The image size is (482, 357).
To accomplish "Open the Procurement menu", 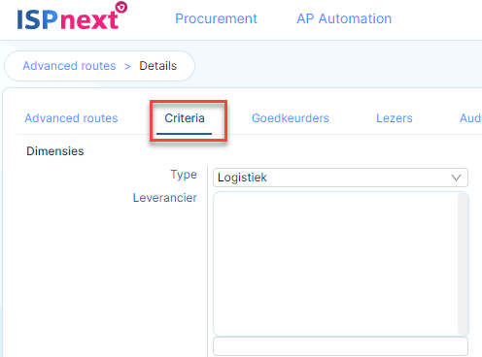I will point(216,18).
